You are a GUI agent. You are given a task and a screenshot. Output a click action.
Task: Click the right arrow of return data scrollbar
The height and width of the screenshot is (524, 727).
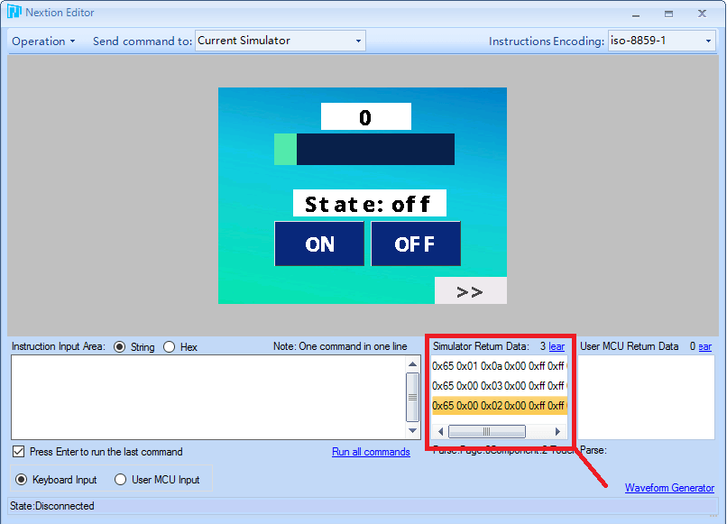pos(559,431)
